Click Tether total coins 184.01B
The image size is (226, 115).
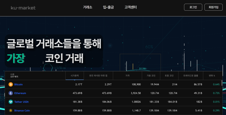click(x=172, y=102)
